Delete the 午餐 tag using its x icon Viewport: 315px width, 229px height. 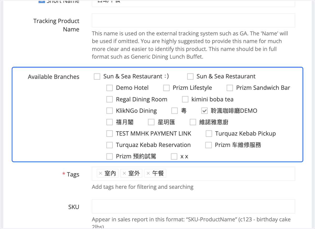pyautogui.click(x=148, y=173)
